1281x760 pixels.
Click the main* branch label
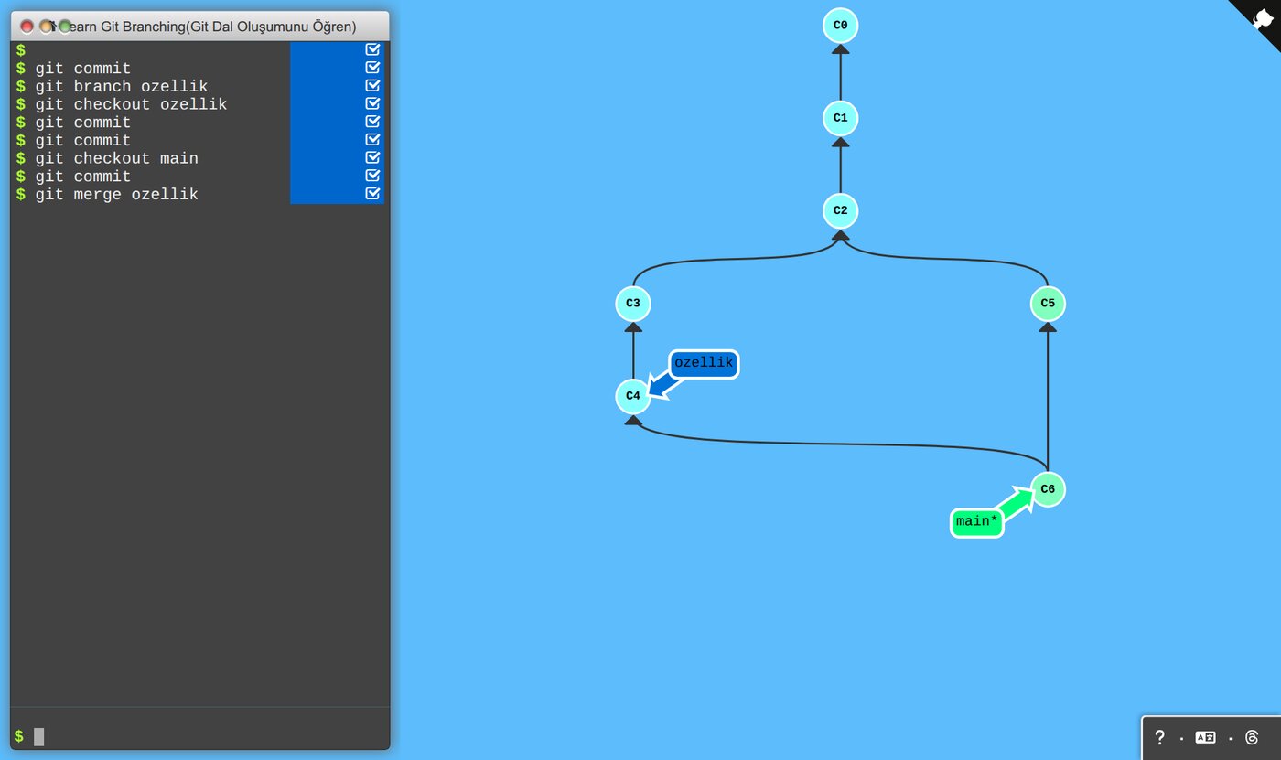pos(977,522)
